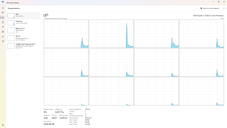Maximize or restore the Task Manager window
The image size is (227, 128).
(219, 2)
